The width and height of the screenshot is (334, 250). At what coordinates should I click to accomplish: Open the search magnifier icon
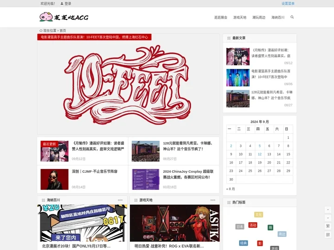click(x=292, y=17)
